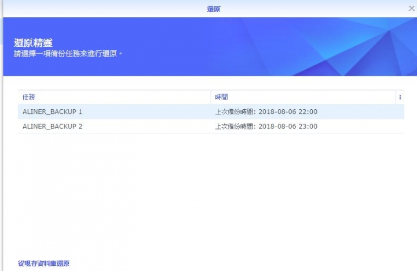Sort by the 時間 column header
Screen dimensions: 417x271
click(x=303, y=97)
